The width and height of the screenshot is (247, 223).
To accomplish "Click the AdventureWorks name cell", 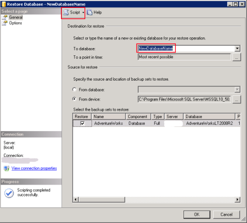I will pyautogui.click(x=108, y=123).
